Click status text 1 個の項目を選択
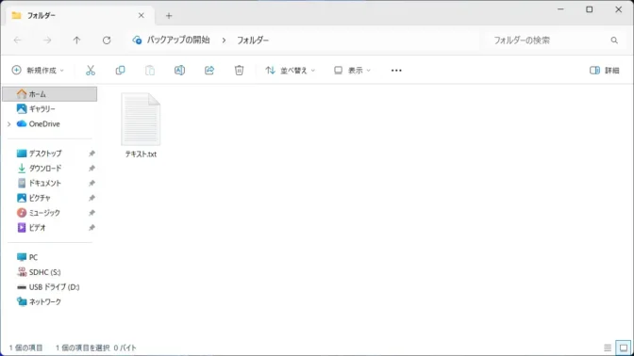 click(x=82, y=348)
